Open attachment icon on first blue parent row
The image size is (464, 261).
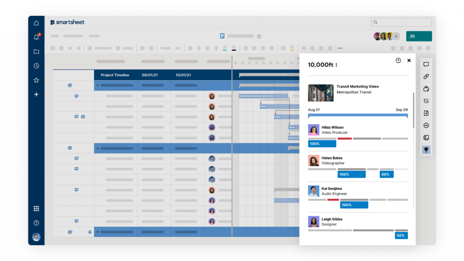pyautogui.click(x=70, y=85)
